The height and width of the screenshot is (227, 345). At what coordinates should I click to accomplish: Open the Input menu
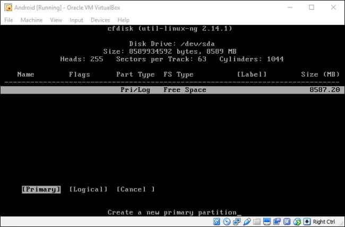[x=76, y=20]
